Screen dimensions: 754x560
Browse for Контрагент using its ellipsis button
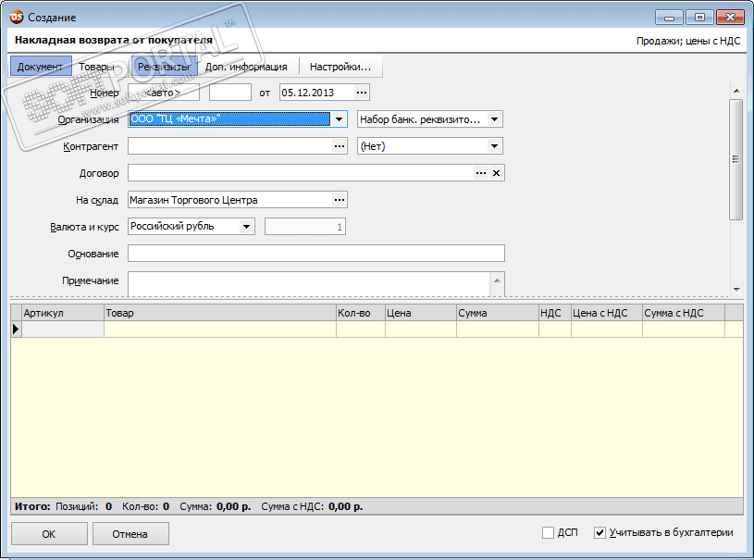coord(340,146)
